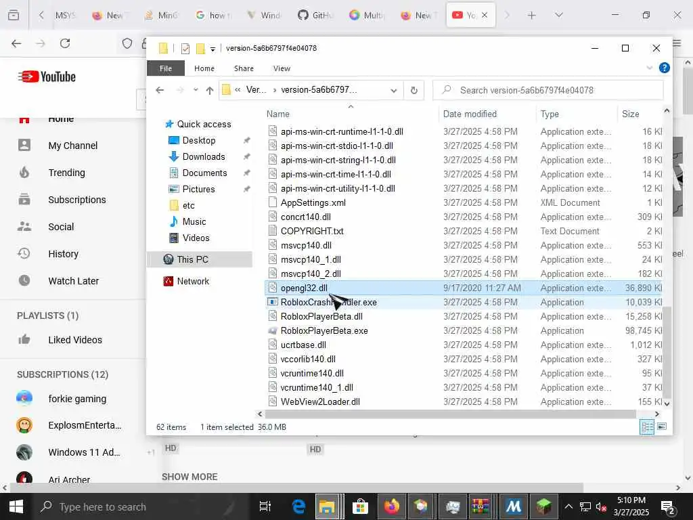The image size is (693, 520).
Task: Select This PC in navigation pane
Action: 200,259
